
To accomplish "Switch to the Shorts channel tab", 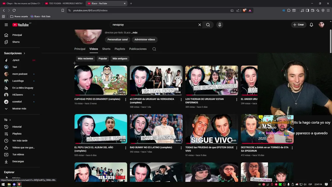I will pos(106,49).
